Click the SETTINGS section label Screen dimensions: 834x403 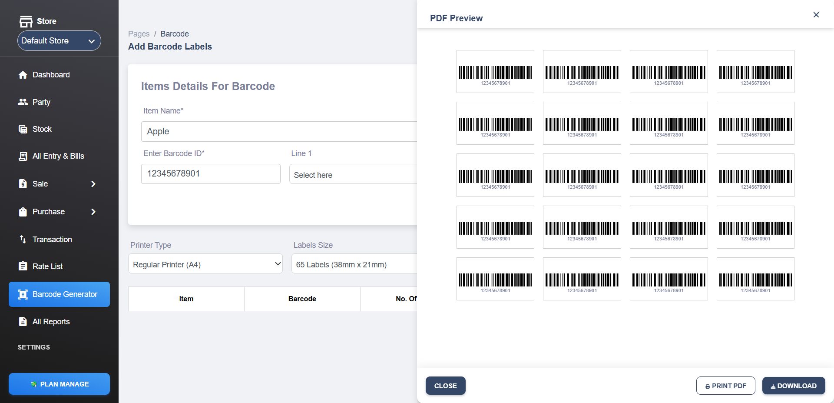pyautogui.click(x=34, y=347)
